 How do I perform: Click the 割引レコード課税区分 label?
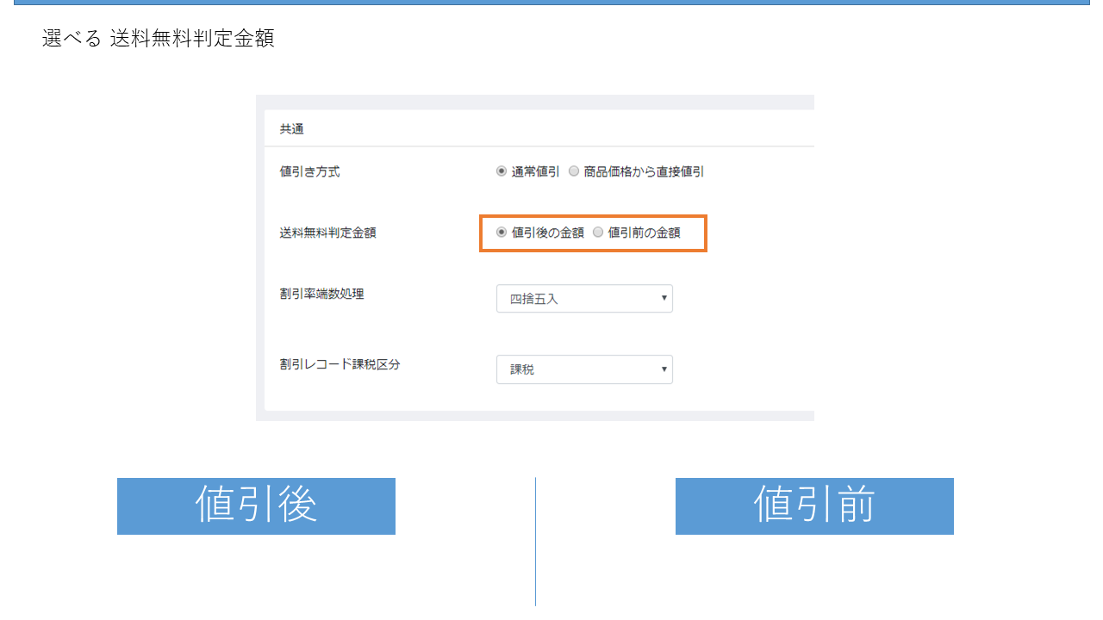[x=340, y=364]
